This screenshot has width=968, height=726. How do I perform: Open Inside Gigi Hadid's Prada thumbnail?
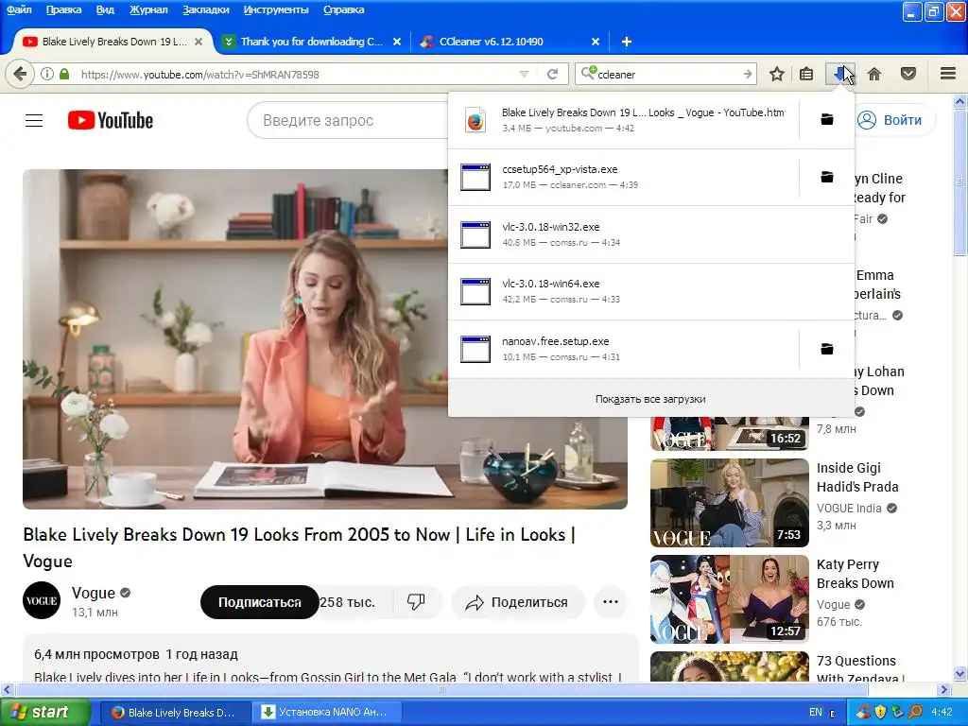(729, 503)
